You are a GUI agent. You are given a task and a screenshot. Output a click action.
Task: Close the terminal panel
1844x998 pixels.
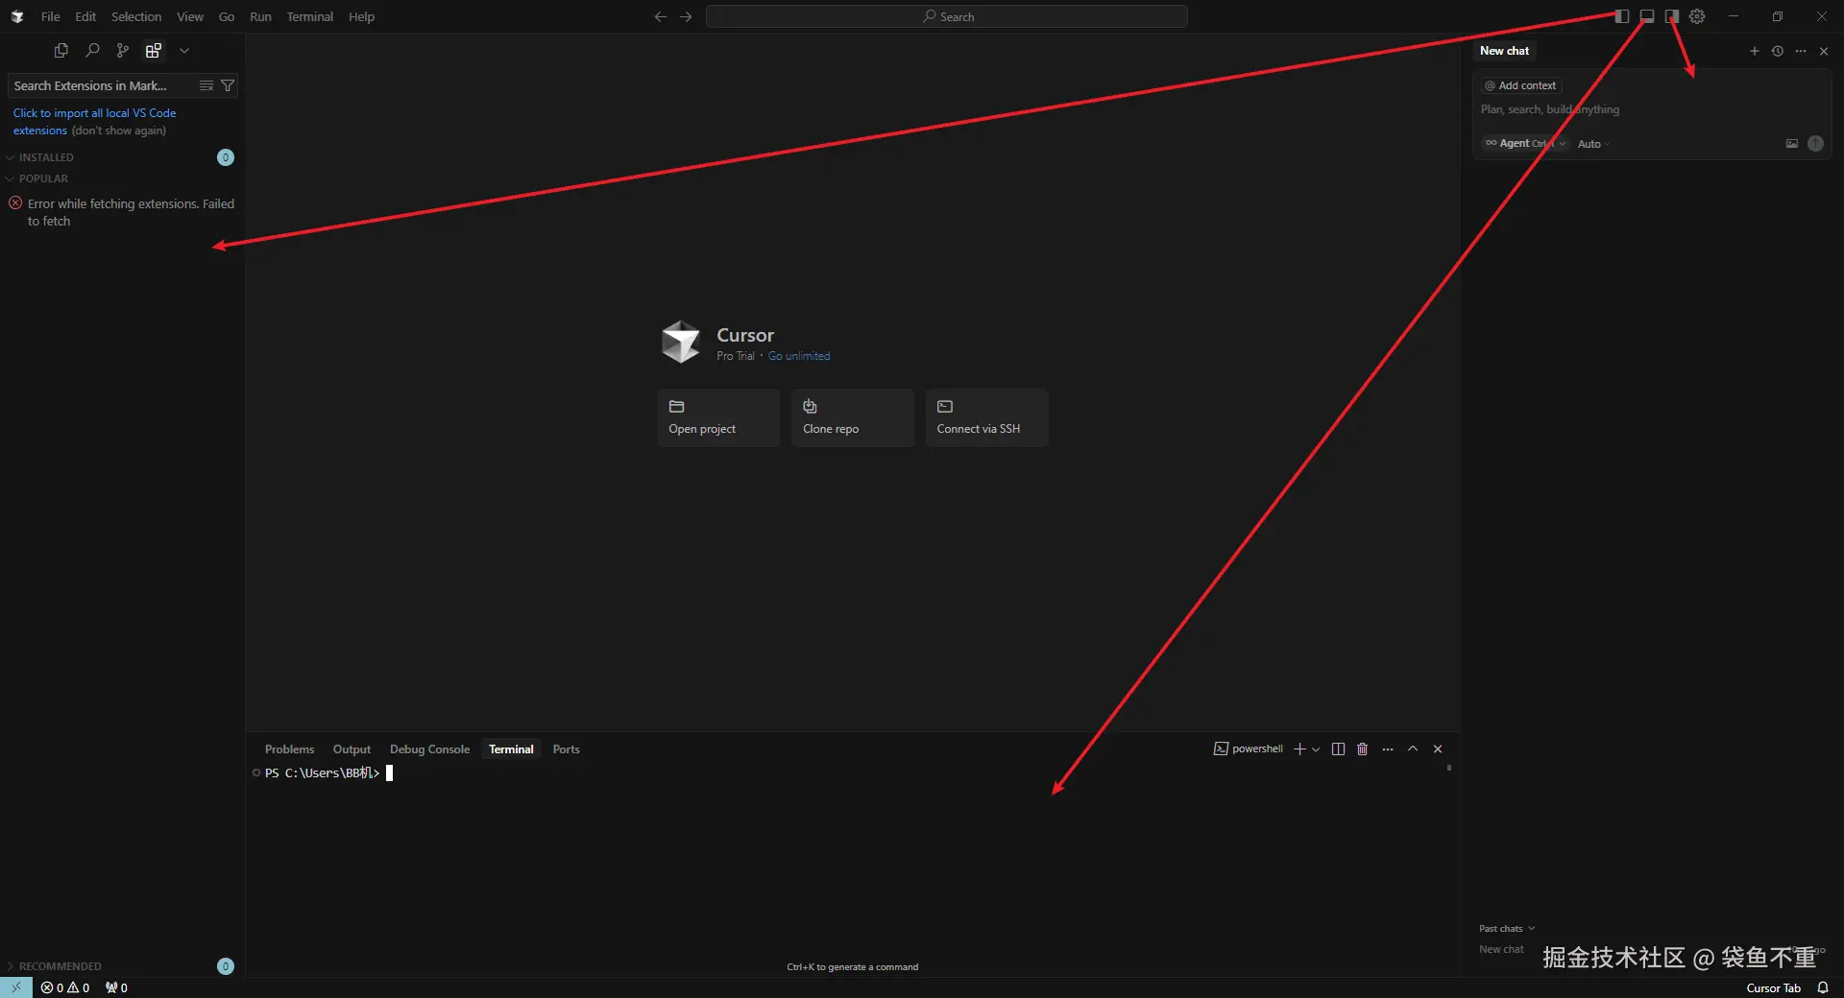pyautogui.click(x=1438, y=748)
